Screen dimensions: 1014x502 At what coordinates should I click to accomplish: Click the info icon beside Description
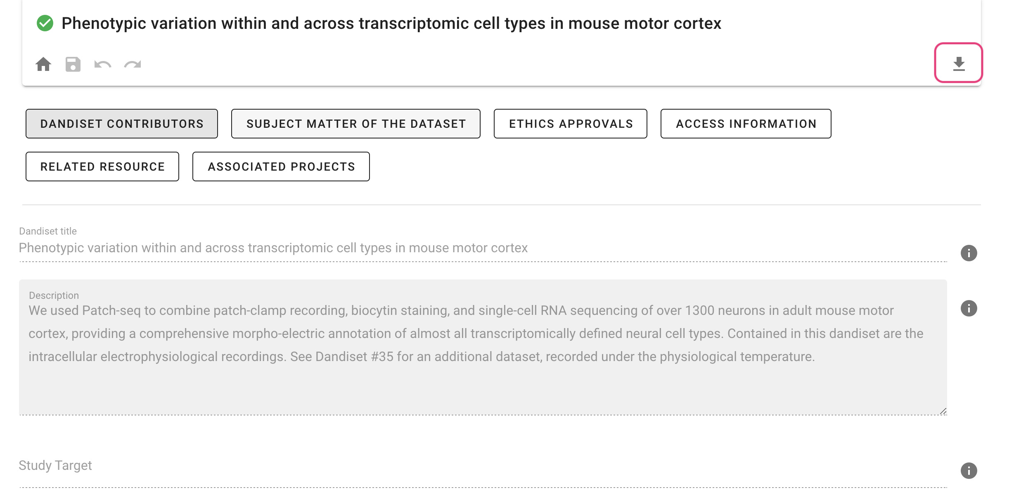(969, 308)
